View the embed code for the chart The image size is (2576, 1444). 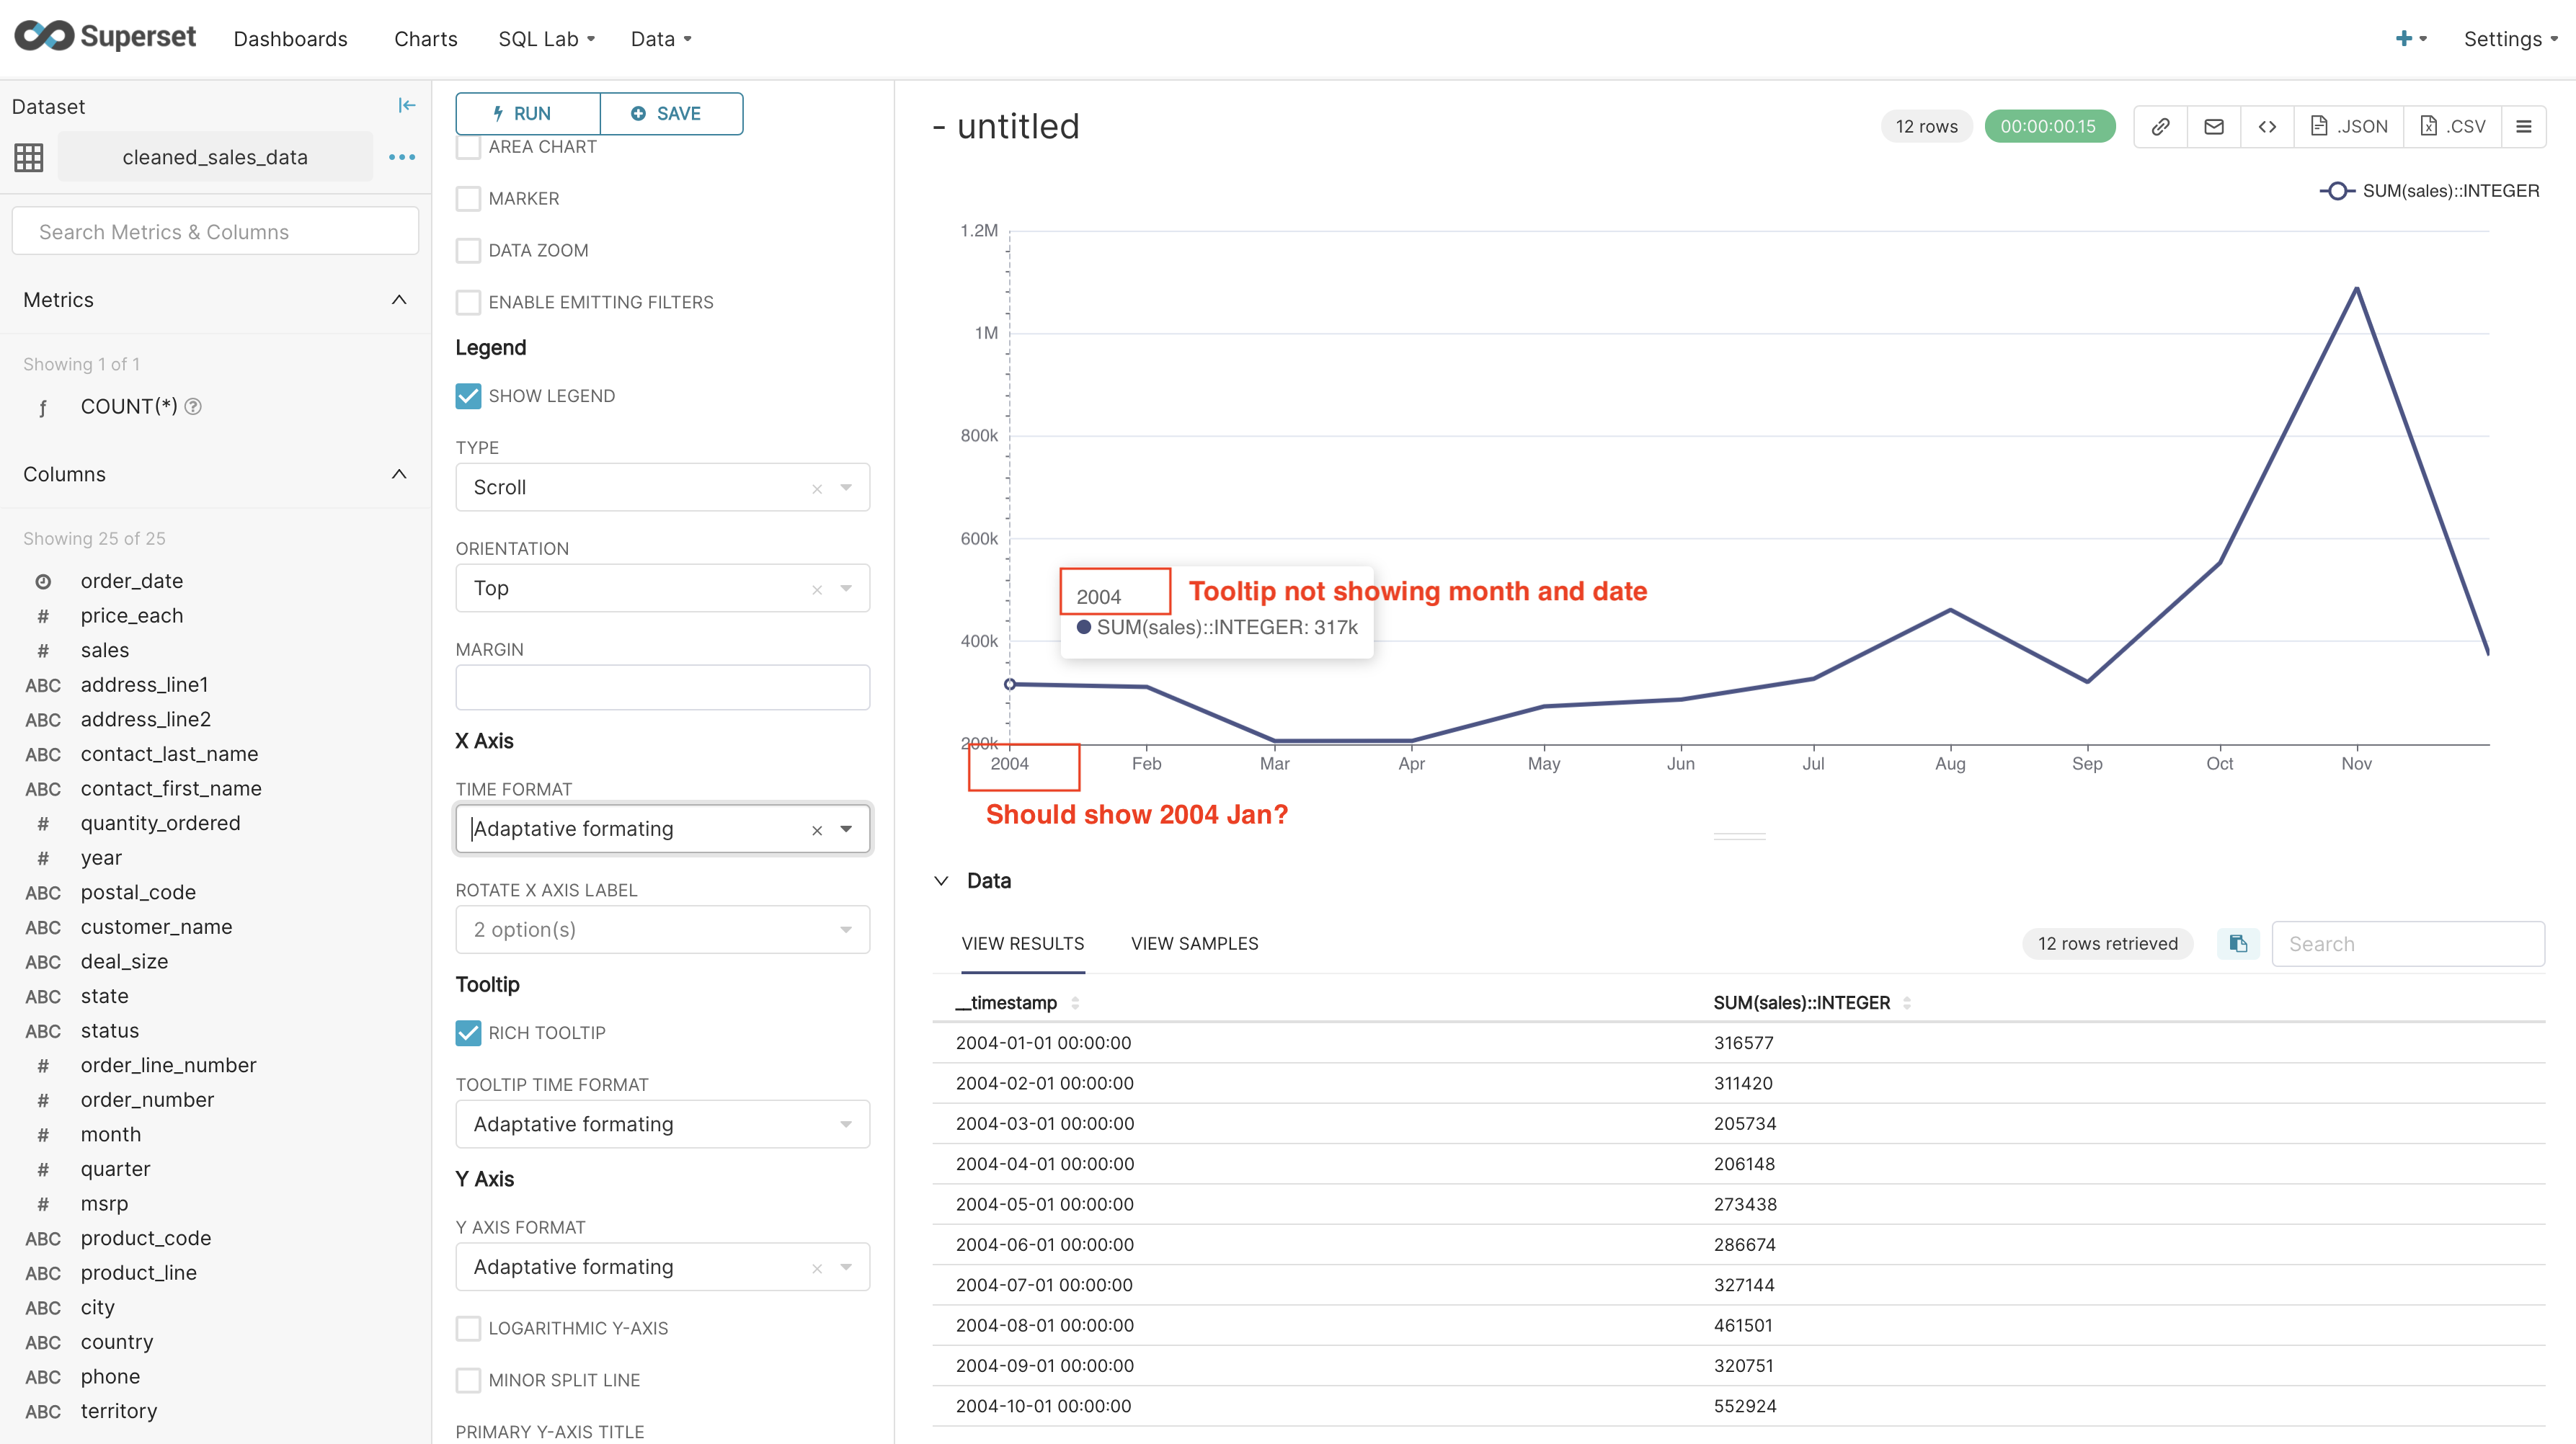[2268, 126]
